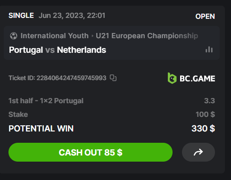Screen dimensions: 231x180
Task: Select the Portugal team name
Action: click(26, 50)
